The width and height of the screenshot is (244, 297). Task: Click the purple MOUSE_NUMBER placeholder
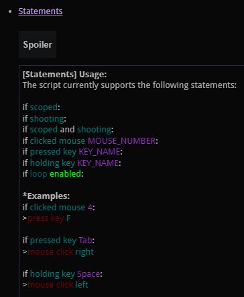click(x=122, y=141)
